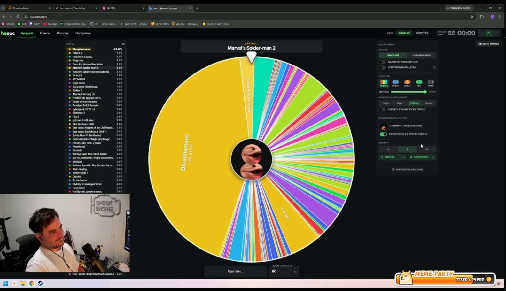506x291 pixels.
Task: Open the Chrome profile avatar
Action: [492, 17]
